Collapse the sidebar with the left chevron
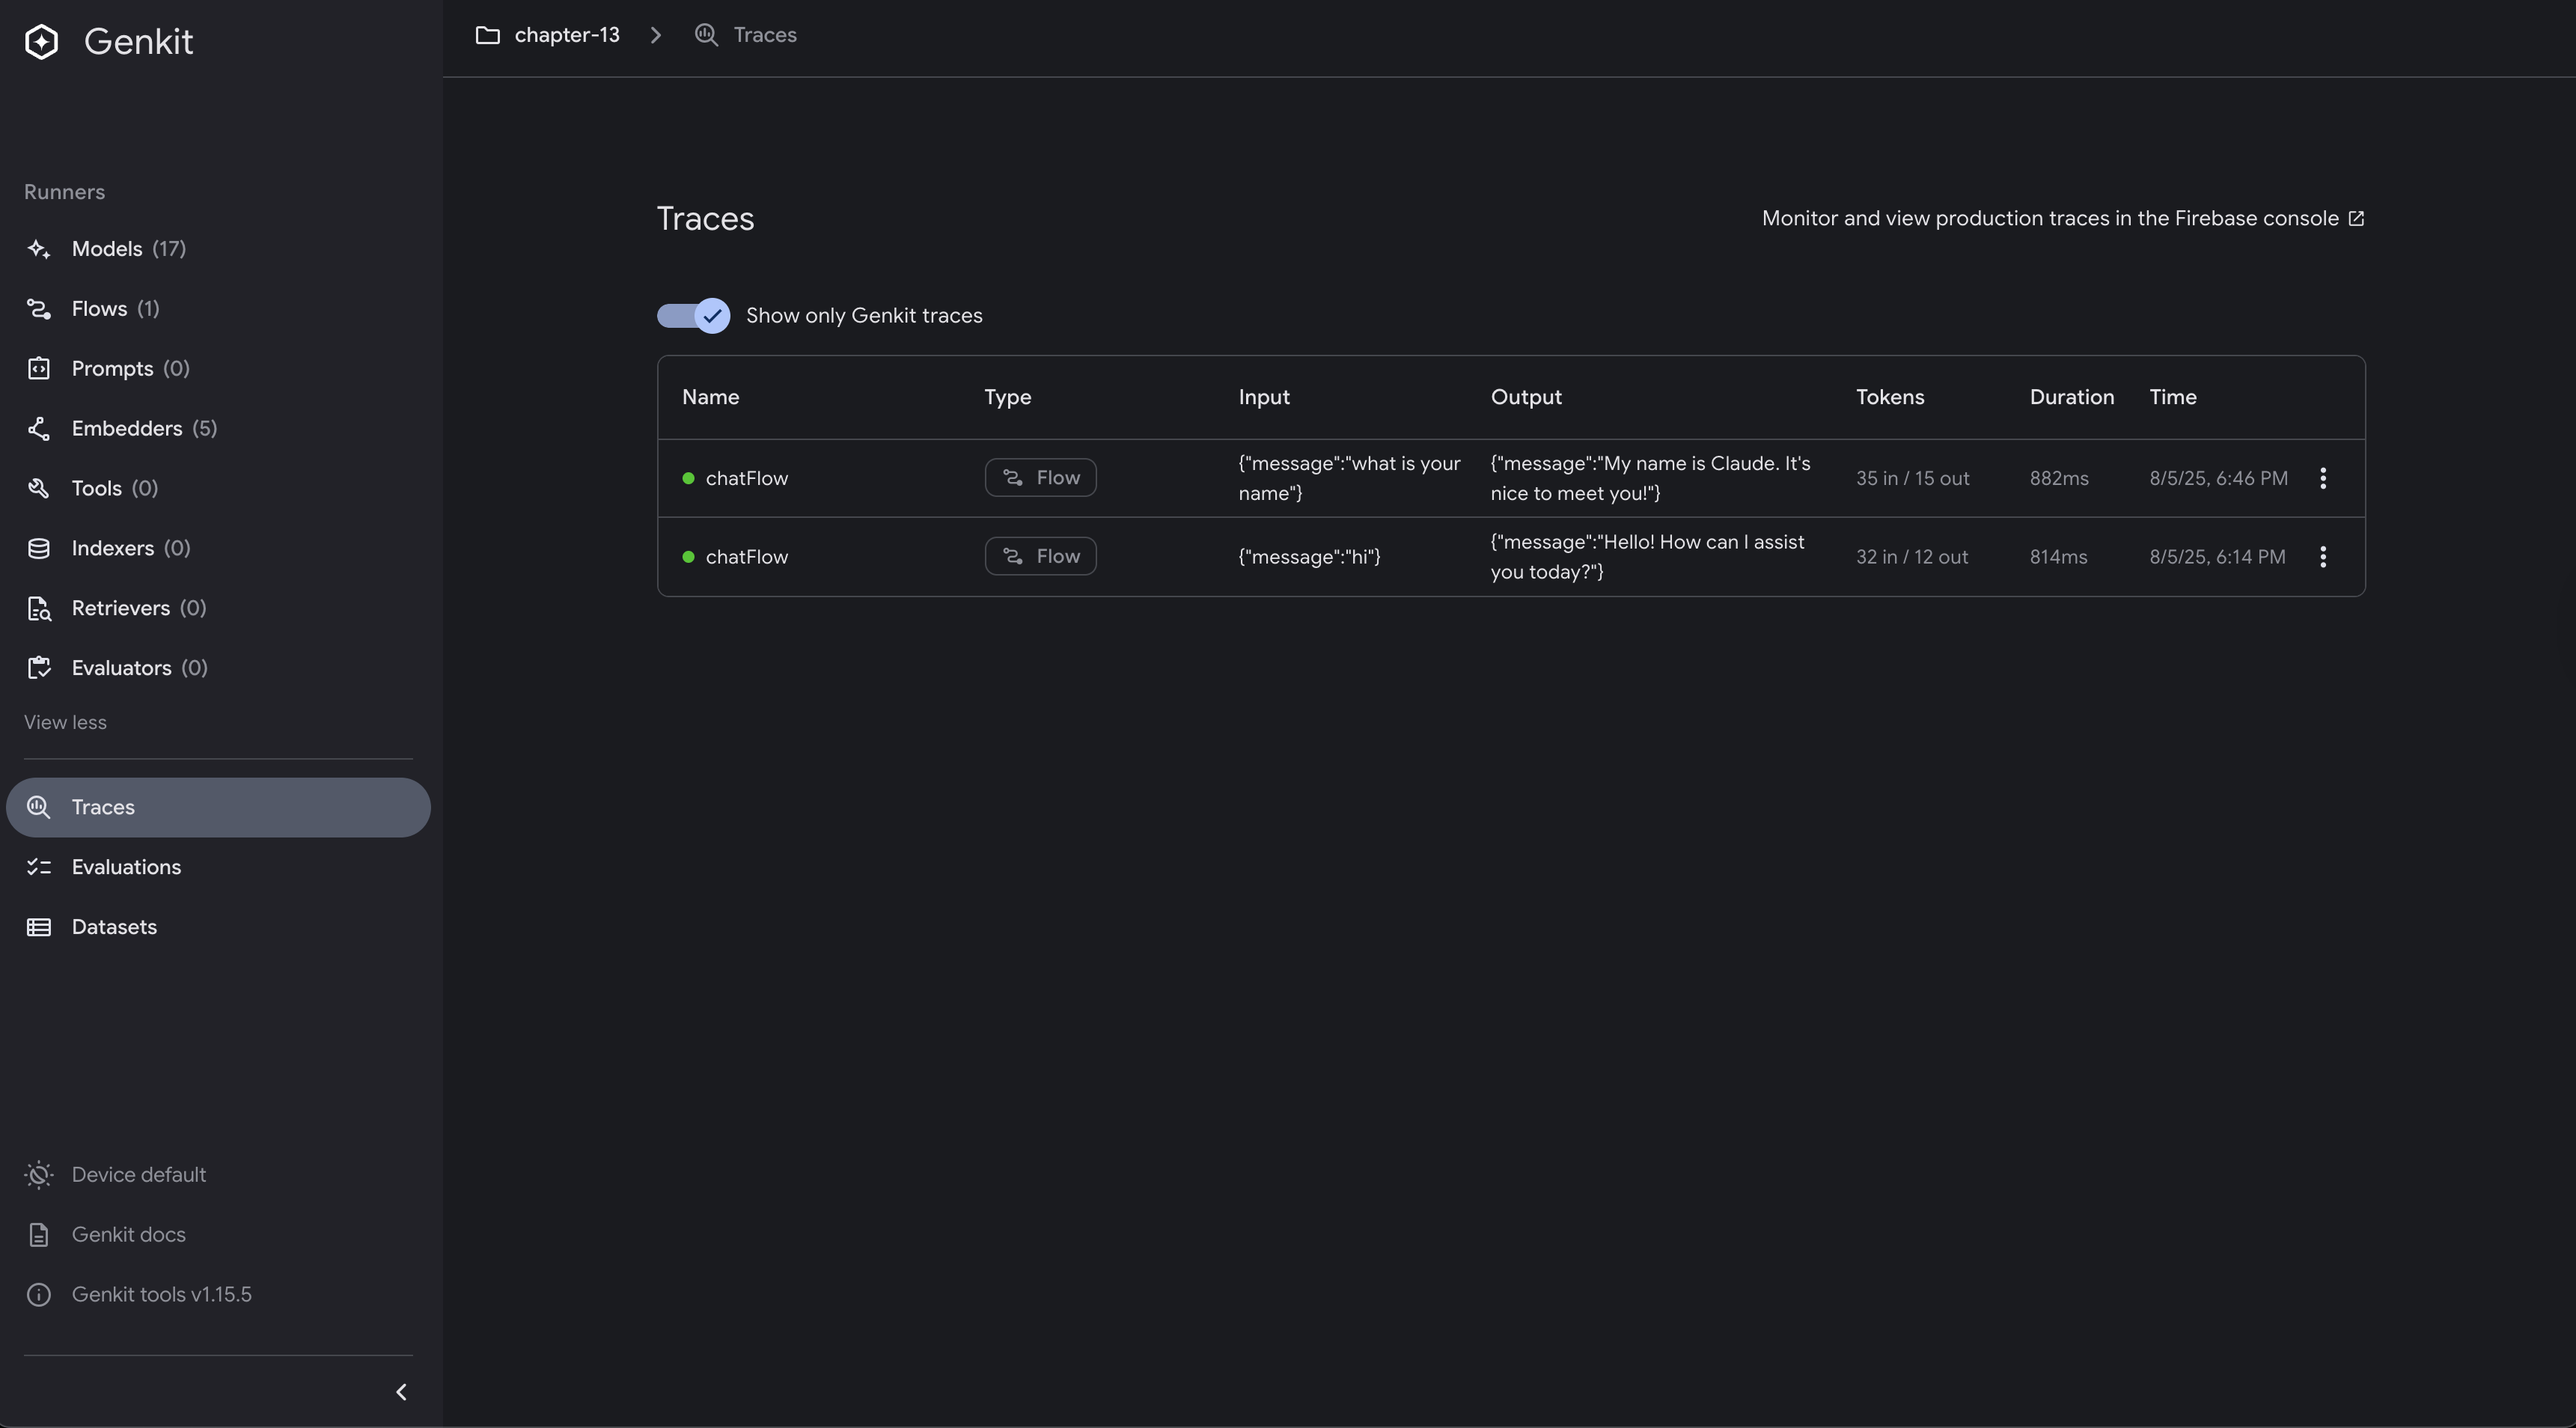The width and height of the screenshot is (2576, 1428). coord(401,1392)
